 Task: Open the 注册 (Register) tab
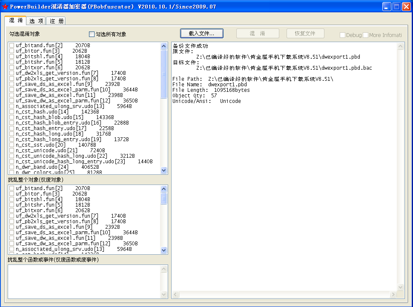tap(56, 20)
